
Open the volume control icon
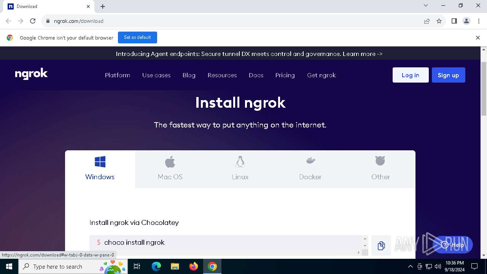coord(438,266)
